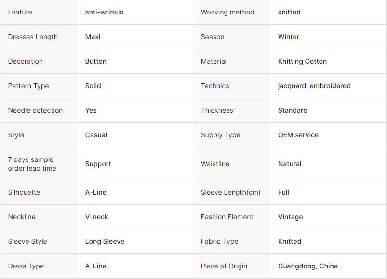Select 'Knitting Cotton' material text
This screenshot has height=279, width=387.
click(x=302, y=61)
